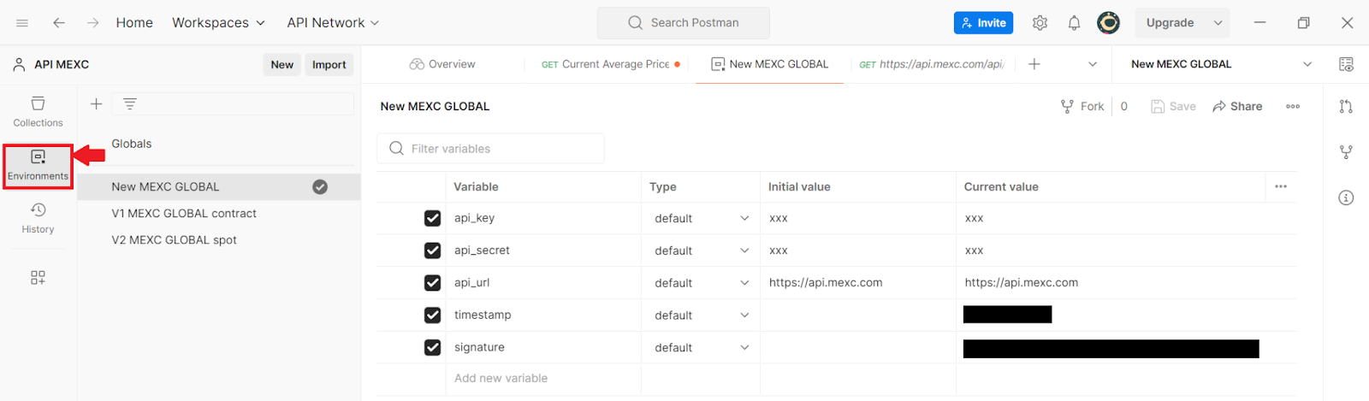Image resolution: width=1369 pixels, height=401 pixels.
Task: Uncheck the api_url variable checkbox
Action: tap(432, 283)
